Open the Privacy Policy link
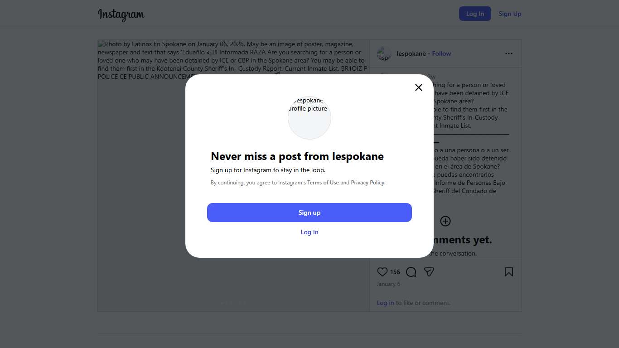The width and height of the screenshot is (619, 348). 368,183
